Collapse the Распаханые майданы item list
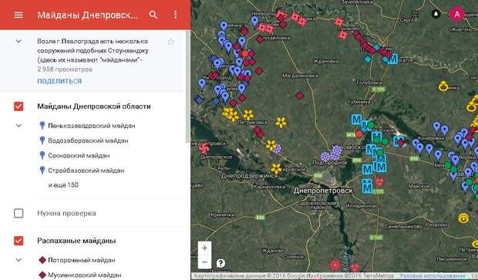 tap(19, 260)
